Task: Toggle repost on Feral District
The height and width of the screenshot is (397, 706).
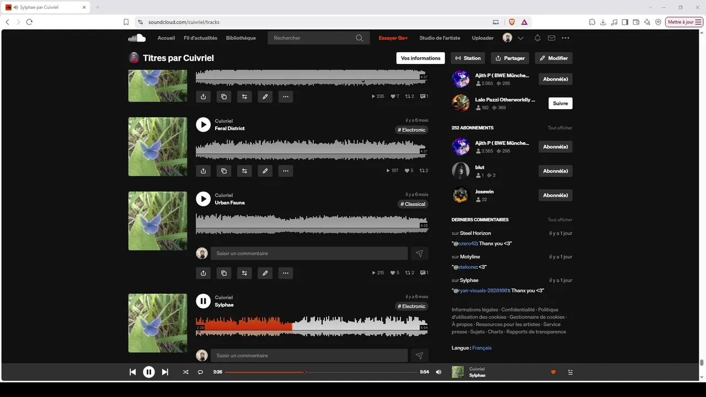Action: pos(244,171)
